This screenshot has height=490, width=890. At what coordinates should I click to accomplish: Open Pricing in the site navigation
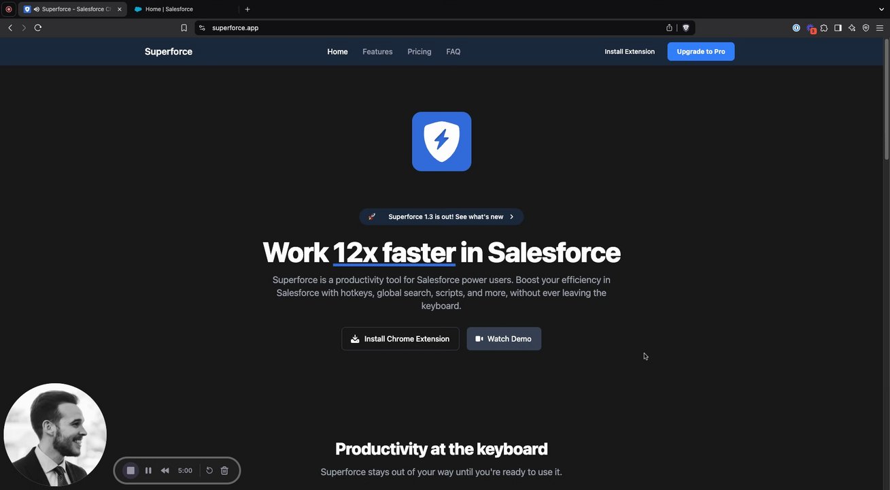pos(420,52)
